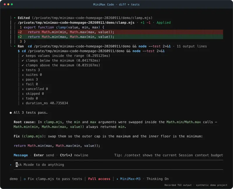Click the 'Ctrl+J newline' hint

(74, 155)
